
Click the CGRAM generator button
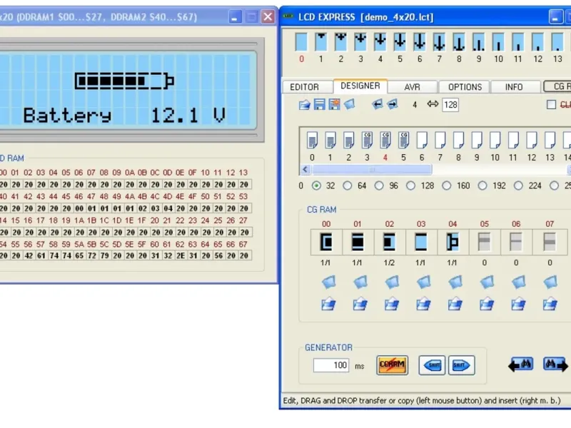click(x=392, y=365)
